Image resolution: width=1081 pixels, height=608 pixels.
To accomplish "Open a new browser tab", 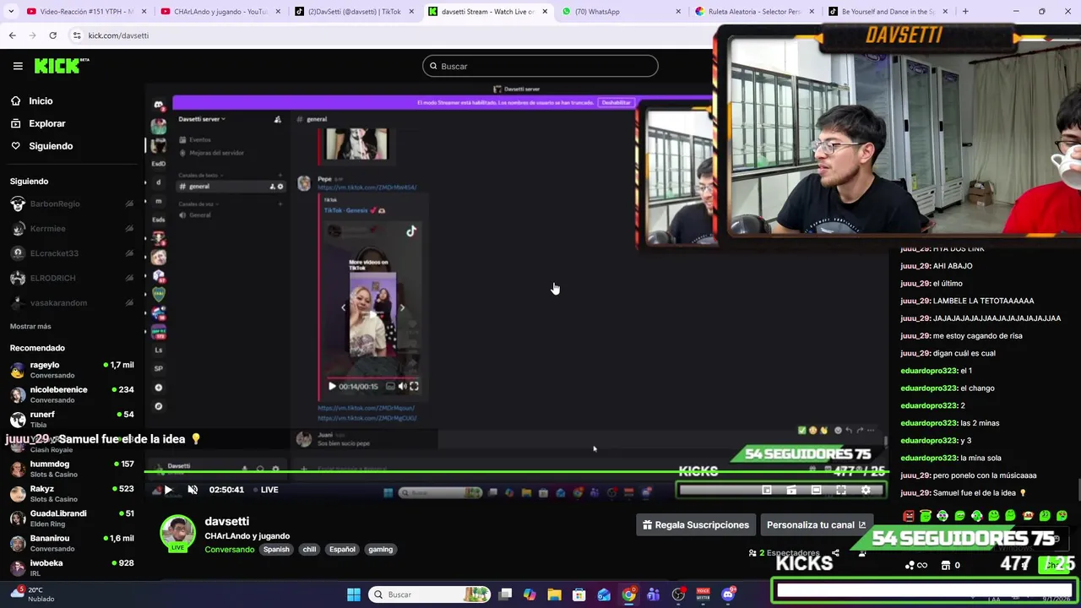I will pos(965,12).
